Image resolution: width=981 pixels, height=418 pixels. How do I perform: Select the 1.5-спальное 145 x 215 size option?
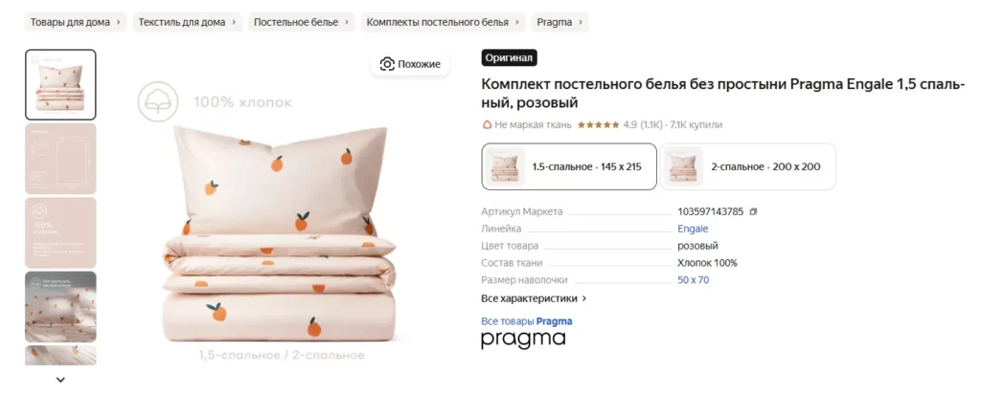[569, 166]
